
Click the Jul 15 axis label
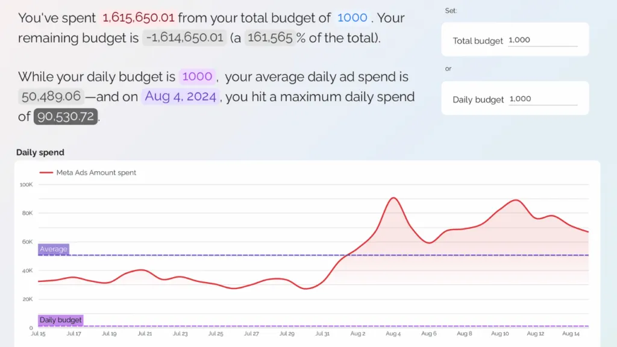pos(38,333)
